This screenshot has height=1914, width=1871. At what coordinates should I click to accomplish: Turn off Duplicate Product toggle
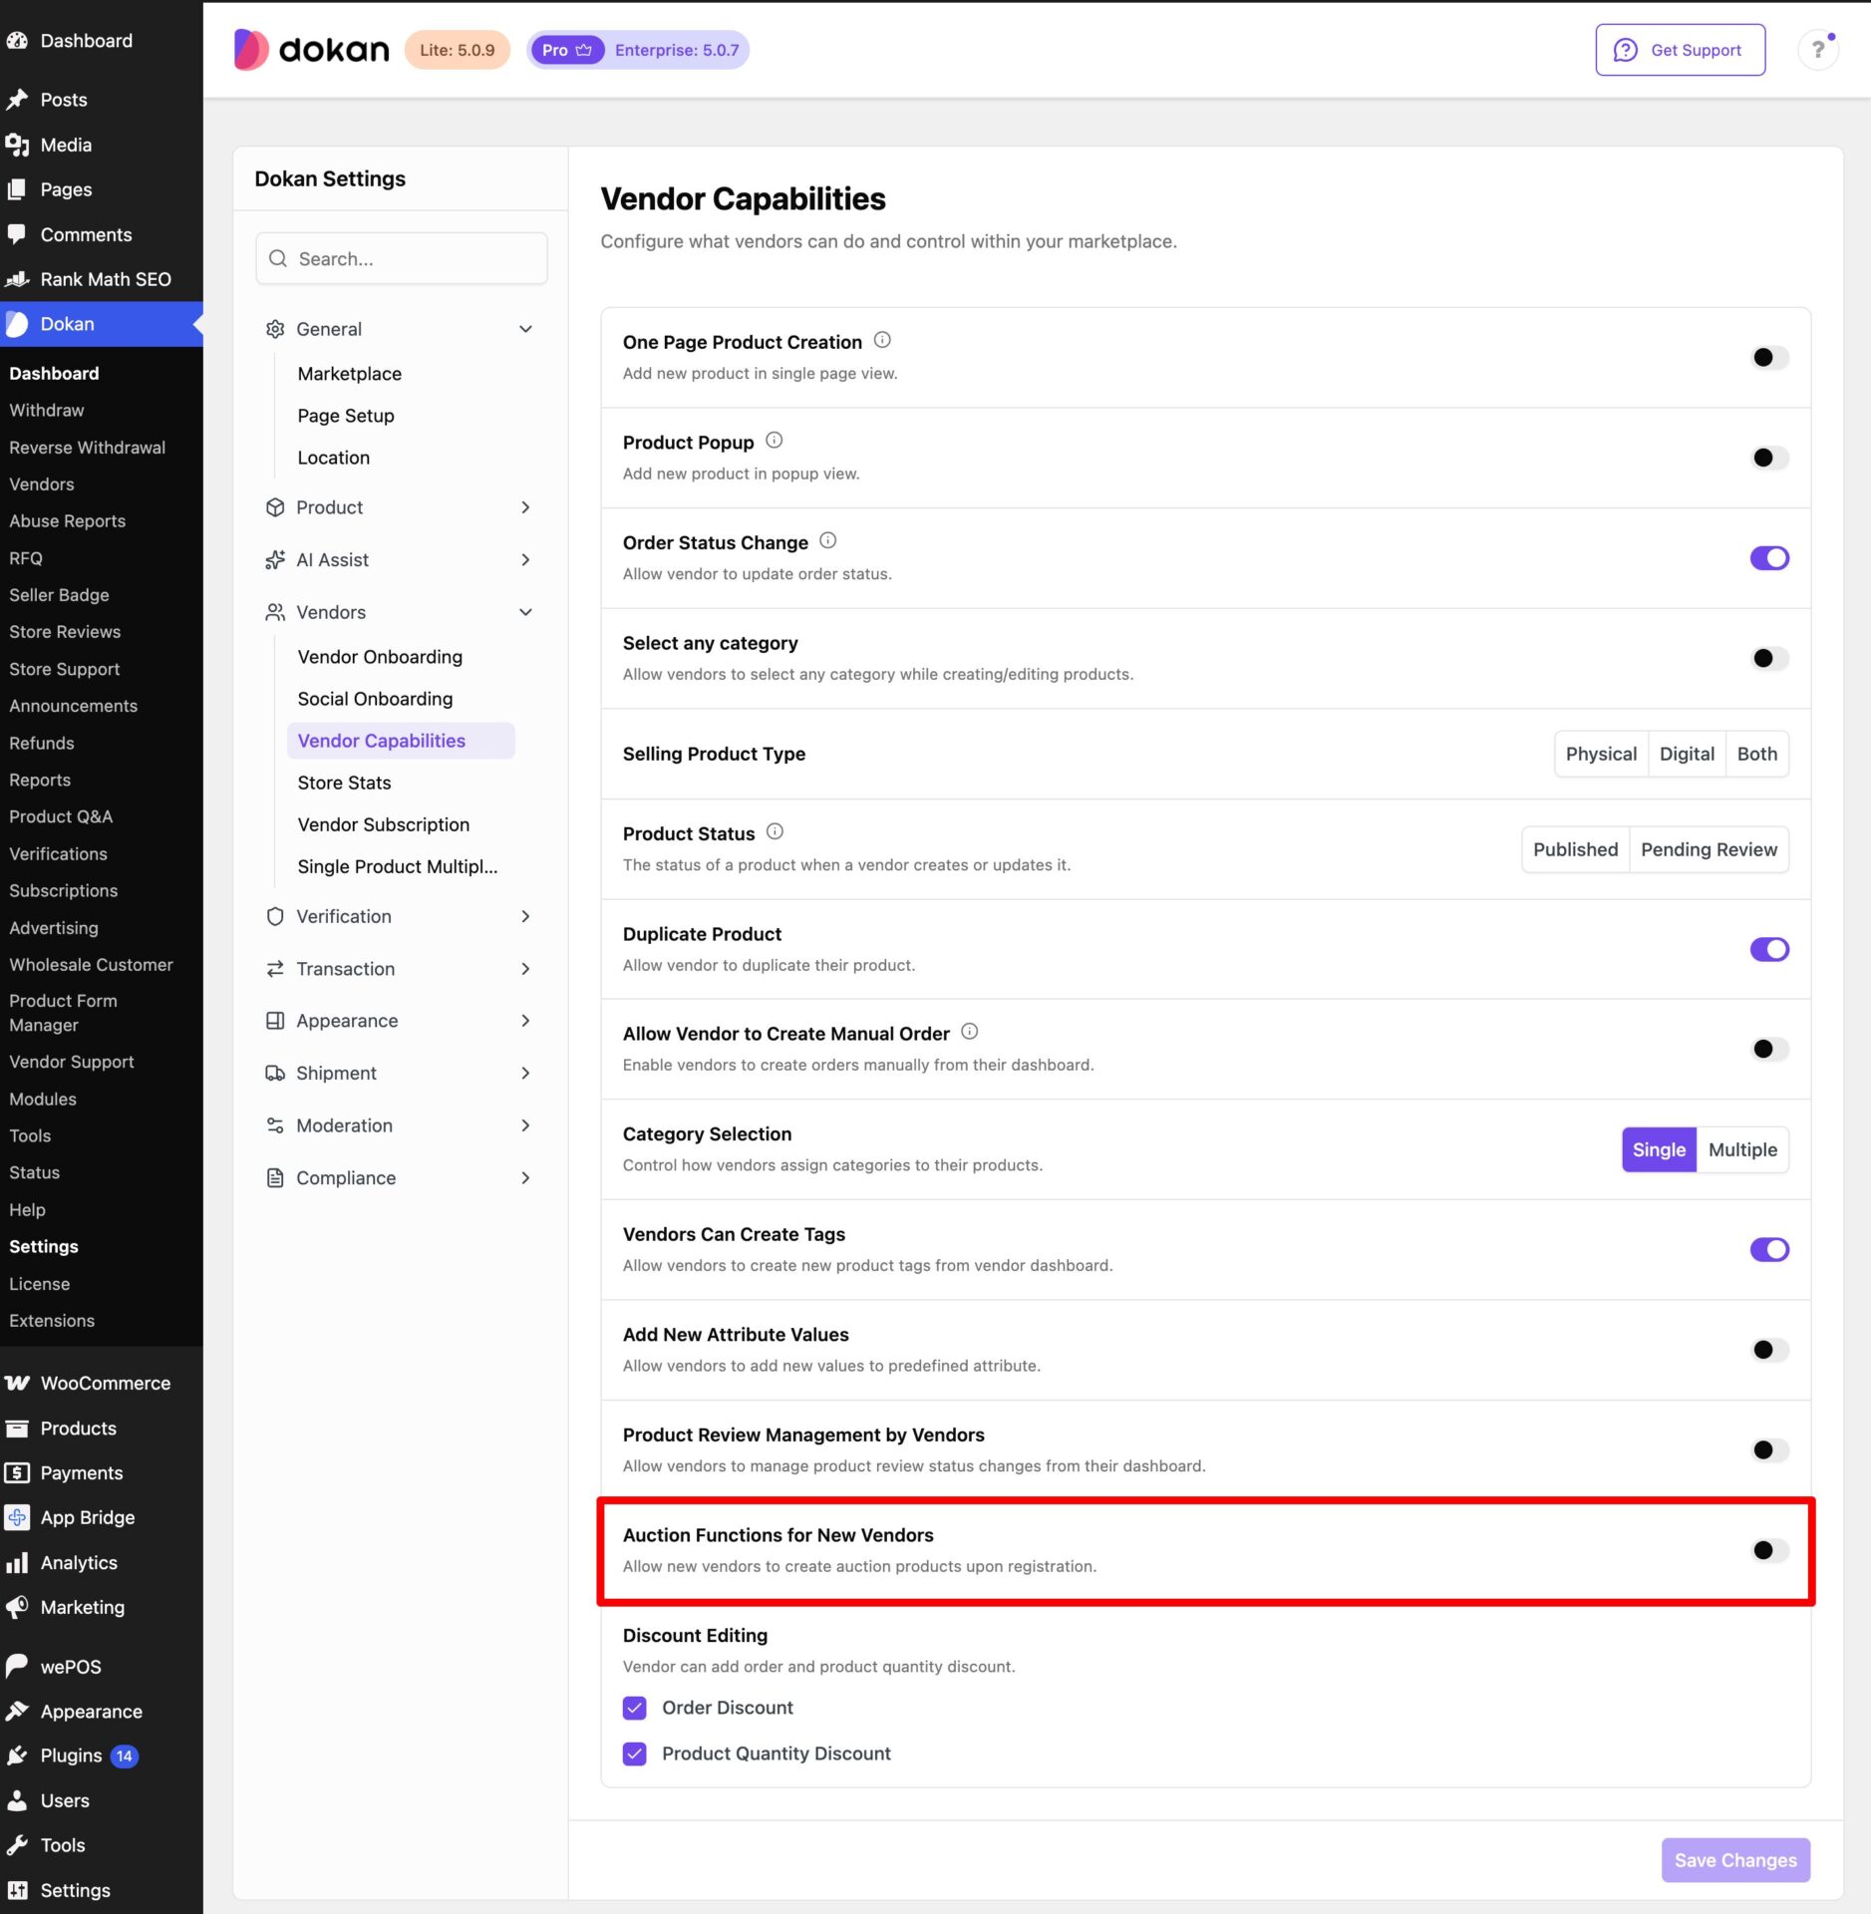[x=1769, y=949]
